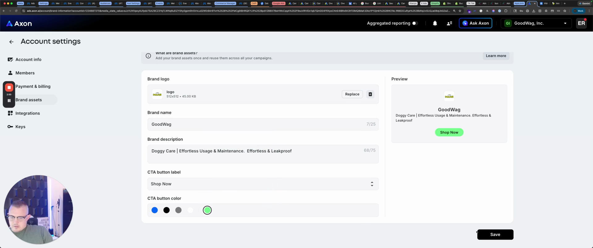593x248 pixels.
Task: Select the black CTA button color
Action: coord(166,210)
